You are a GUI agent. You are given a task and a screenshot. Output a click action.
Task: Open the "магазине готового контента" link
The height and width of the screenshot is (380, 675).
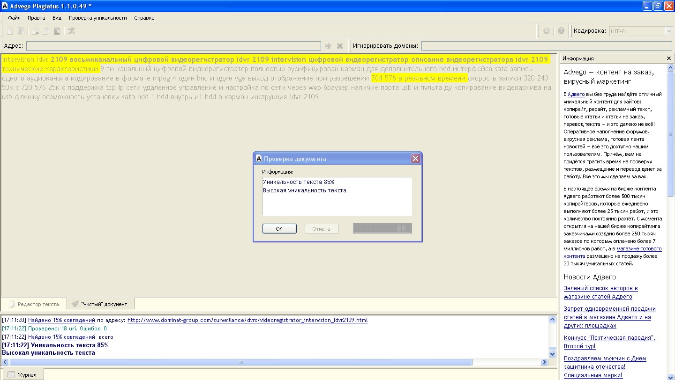click(613, 253)
